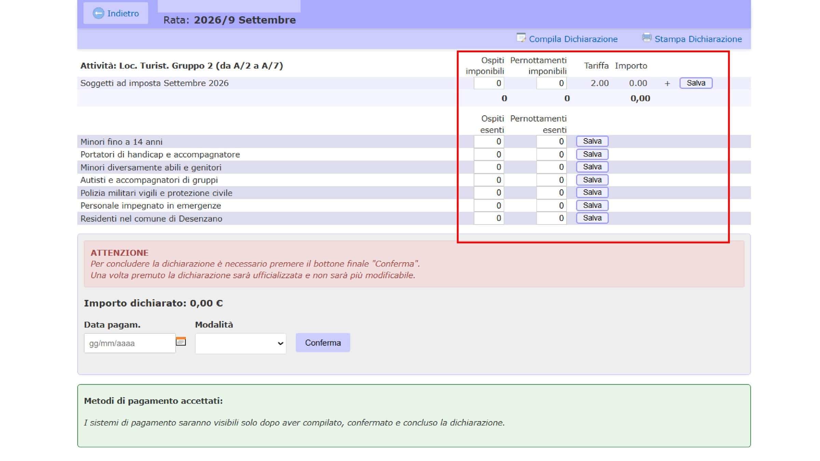Save the Polizia militari vigili row
This screenshot has height=461, width=820.
click(x=592, y=192)
